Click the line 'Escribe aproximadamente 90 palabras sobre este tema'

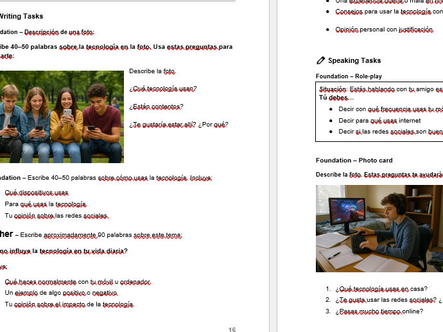click(101, 235)
